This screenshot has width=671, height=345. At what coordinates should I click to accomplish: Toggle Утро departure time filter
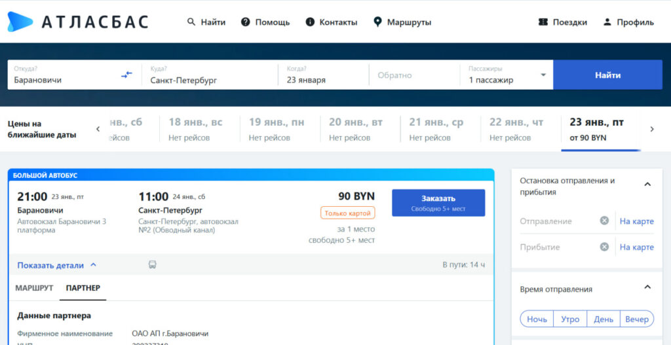pyautogui.click(x=570, y=319)
